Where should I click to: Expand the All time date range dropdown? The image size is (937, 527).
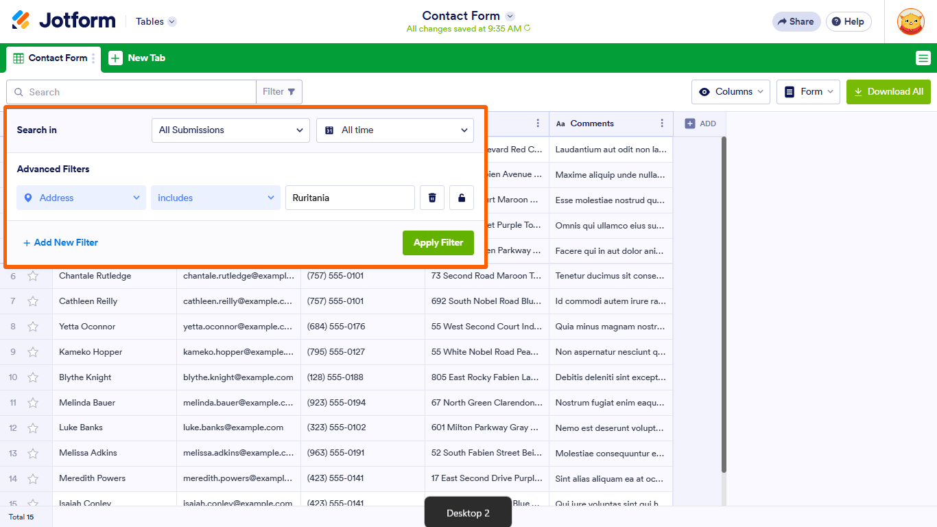pyautogui.click(x=395, y=130)
